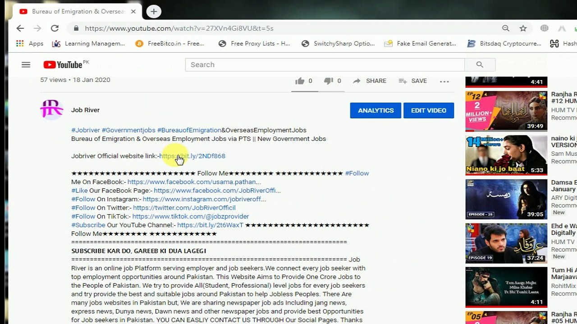This screenshot has width=577, height=324.
Task: Click the zoom magnifier icon in address bar
Action: coord(506,28)
